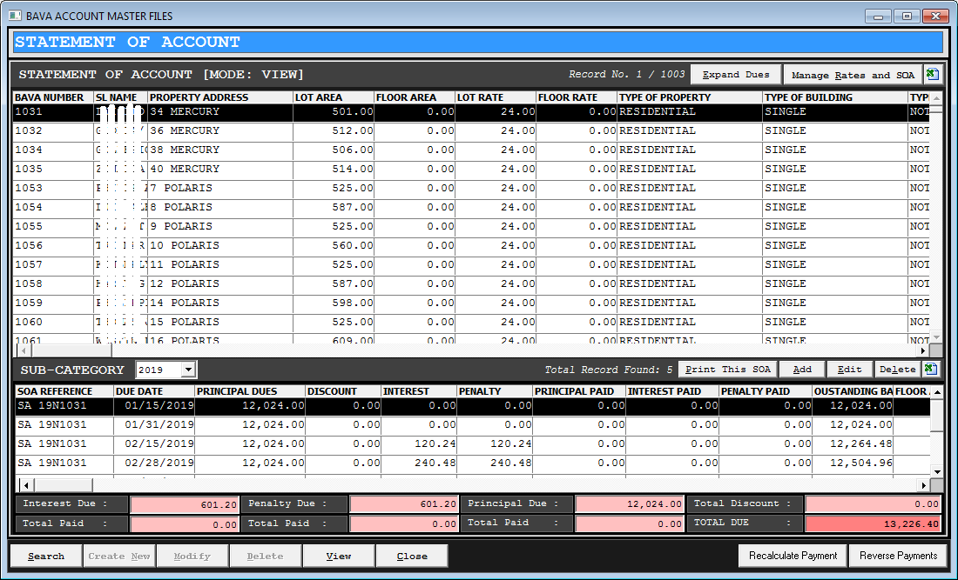Sort by PROPERTY ADDRESS column header
Screen dimensions: 958x580
219,97
